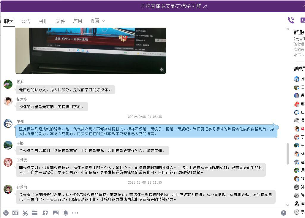Open the shared laptop photo
Image resolution: width=305 pixels, height=218 pixels.
coord(91,51)
